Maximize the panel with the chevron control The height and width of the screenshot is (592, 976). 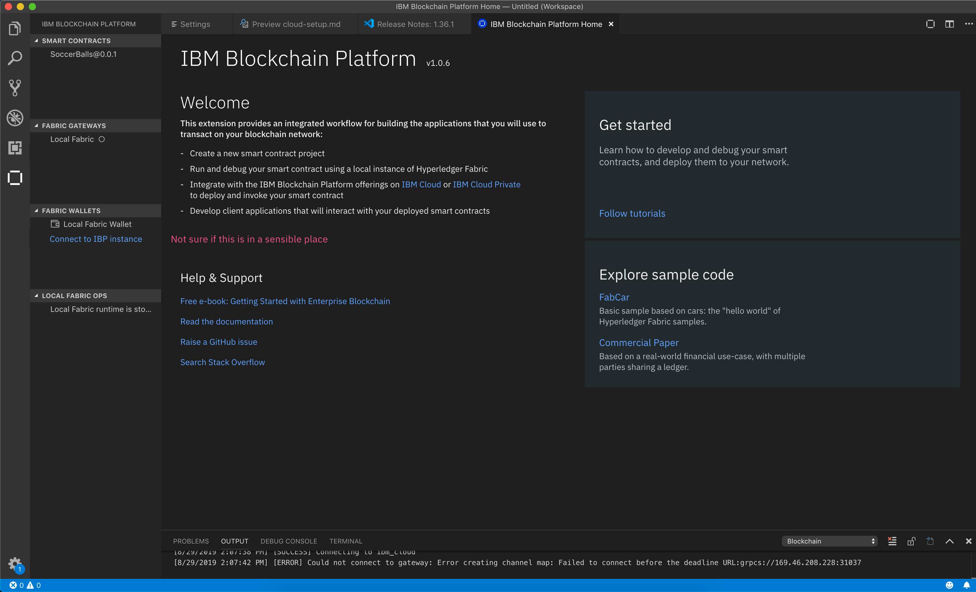click(x=949, y=541)
